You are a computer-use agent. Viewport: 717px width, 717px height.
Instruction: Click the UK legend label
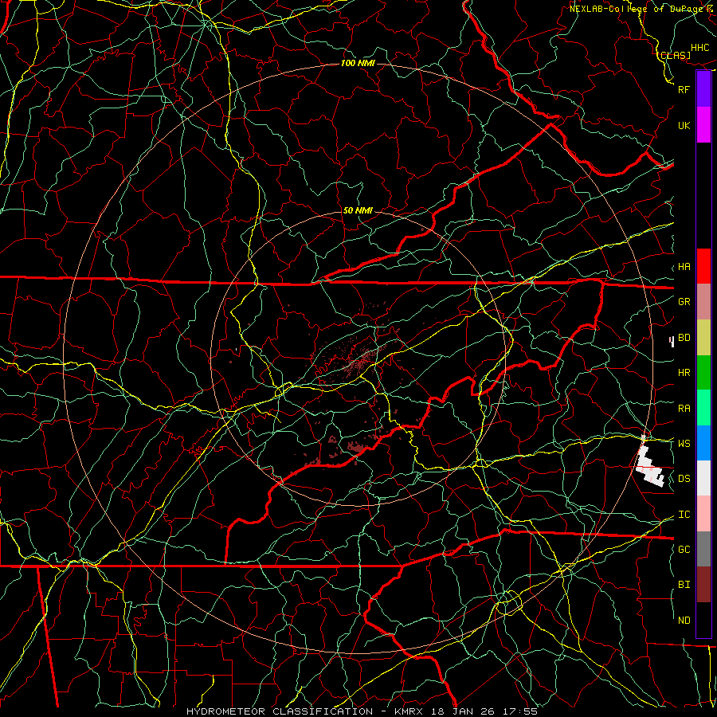pyautogui.click(x=684, y=125)
